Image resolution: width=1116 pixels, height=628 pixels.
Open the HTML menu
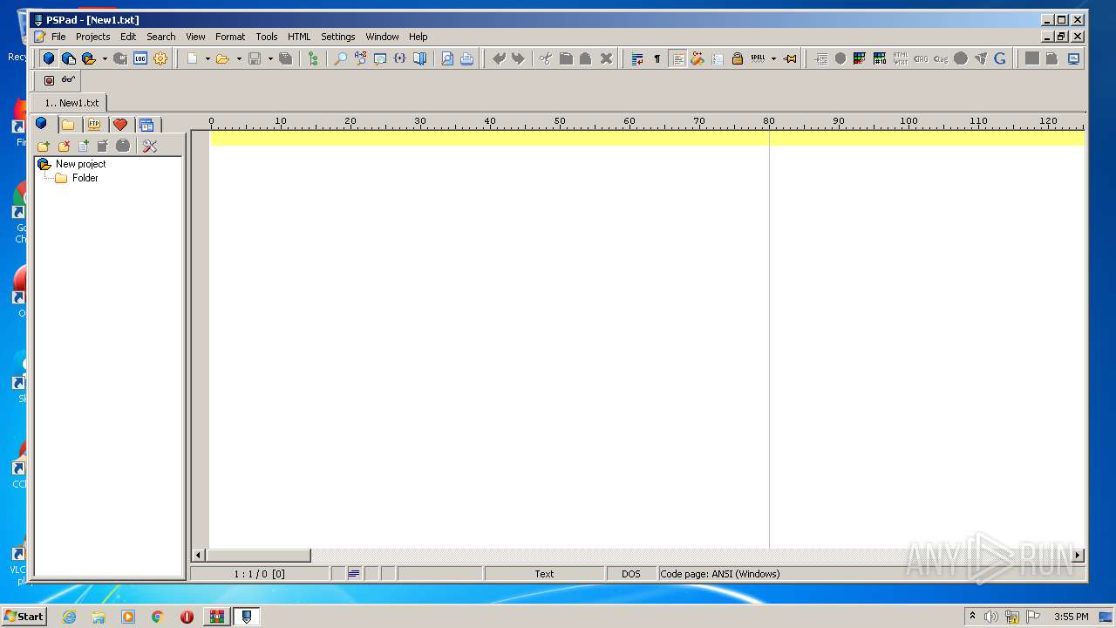299,37
